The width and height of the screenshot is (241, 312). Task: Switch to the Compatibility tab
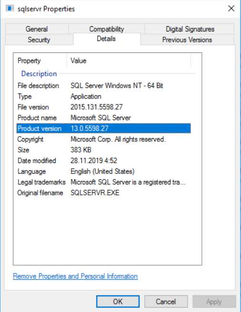(x=107, y=29)
